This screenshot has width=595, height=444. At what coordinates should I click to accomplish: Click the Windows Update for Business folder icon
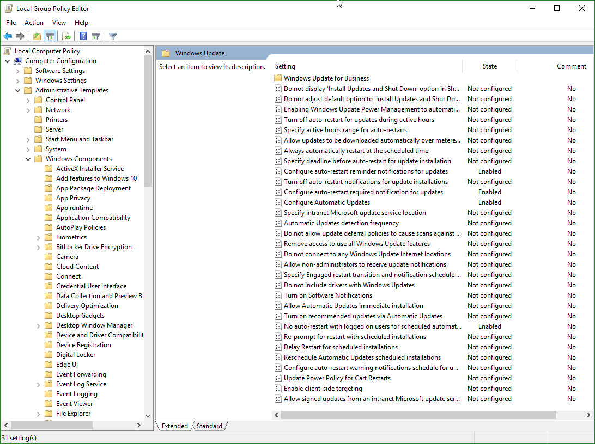(278, 78)
